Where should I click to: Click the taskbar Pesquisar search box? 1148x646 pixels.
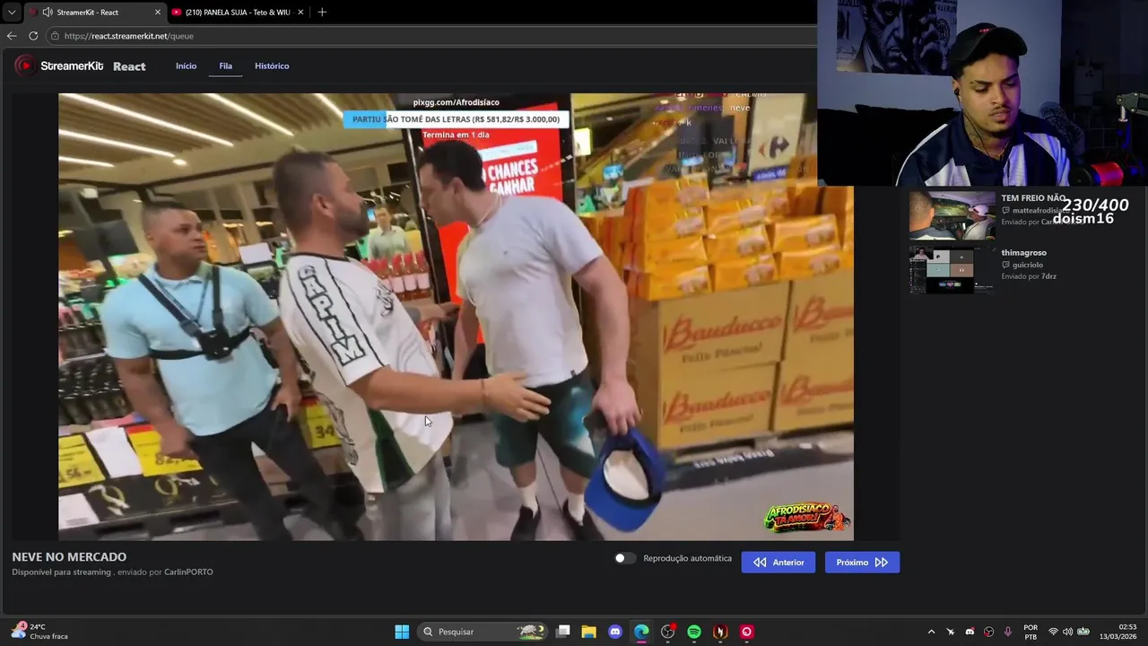[483, 632]
